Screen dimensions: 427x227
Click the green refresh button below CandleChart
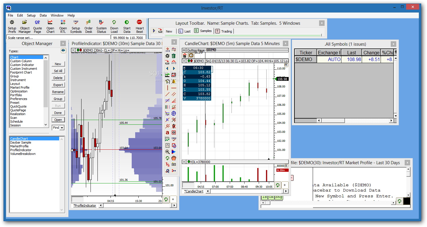click(x=278, y=185)
